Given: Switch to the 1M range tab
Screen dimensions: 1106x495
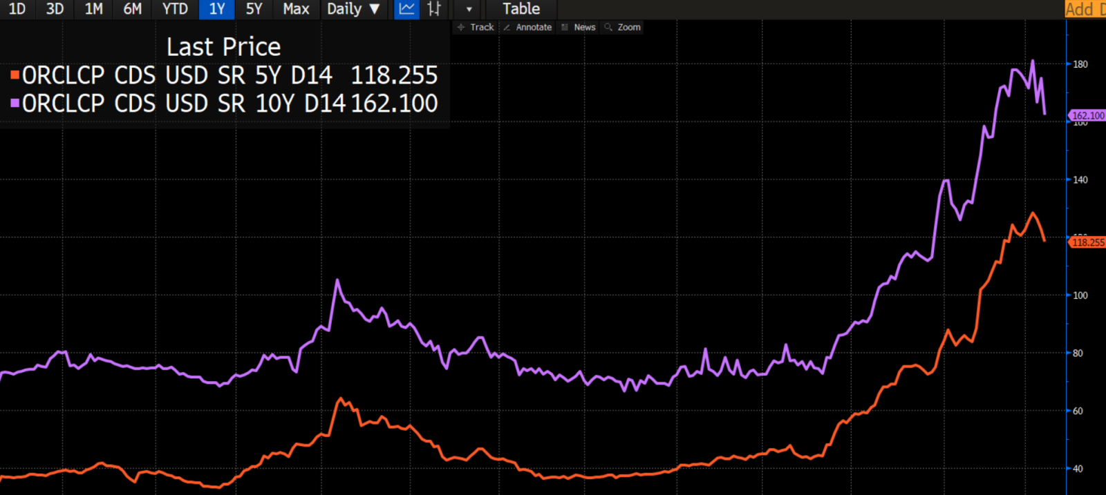Looking at the screenshot, I should (x=94, y=9).
